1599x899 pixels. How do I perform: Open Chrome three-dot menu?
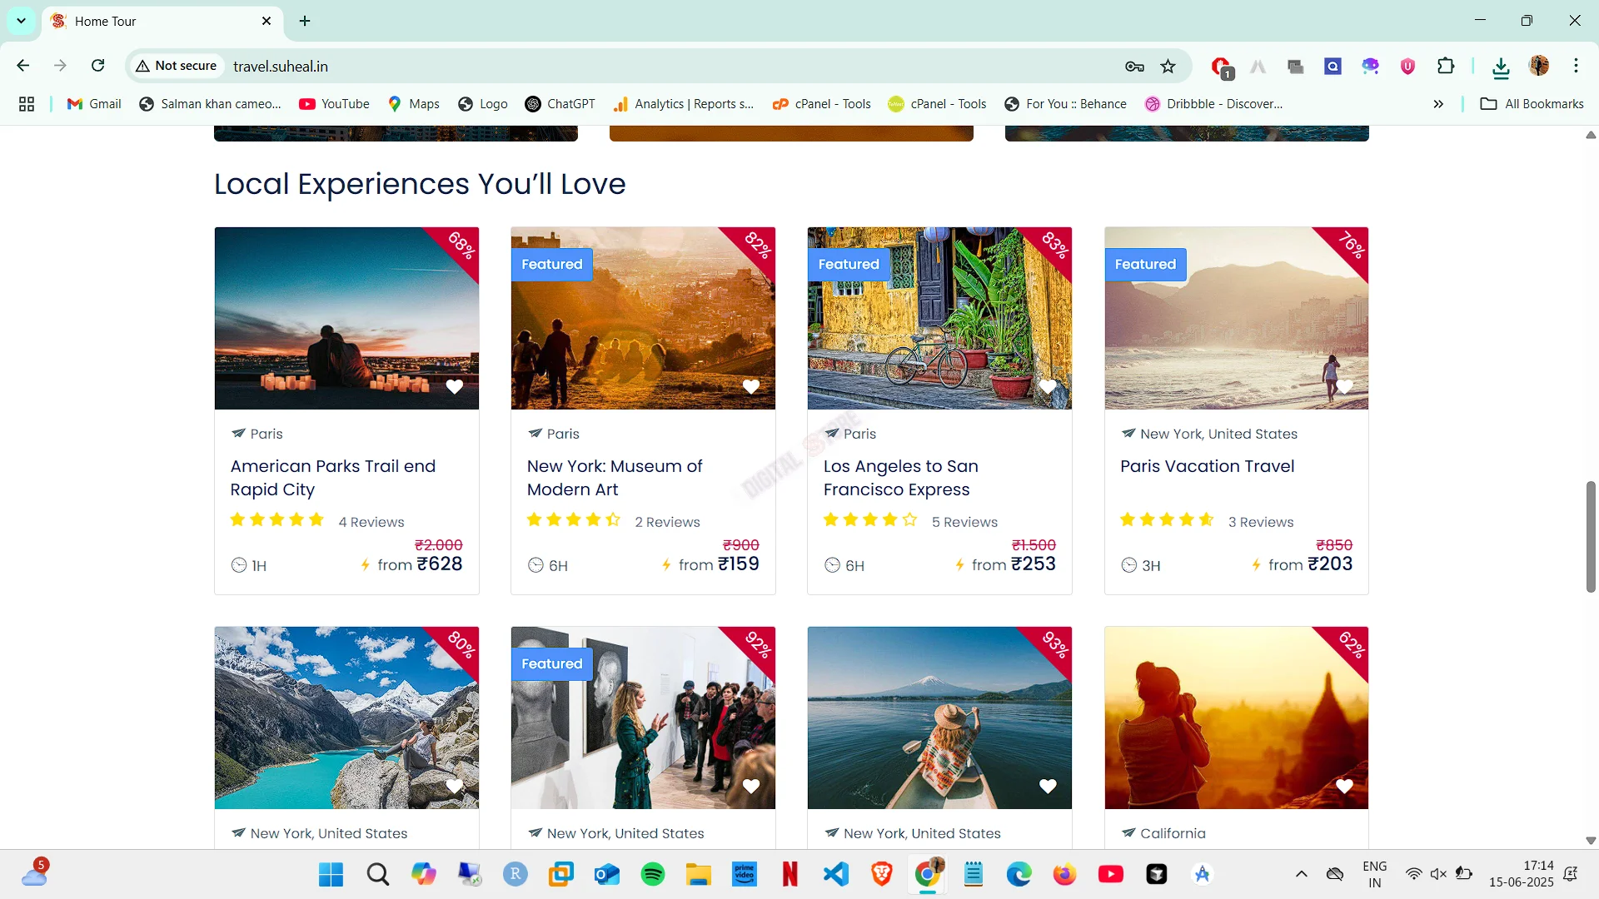coord(1576,66)
